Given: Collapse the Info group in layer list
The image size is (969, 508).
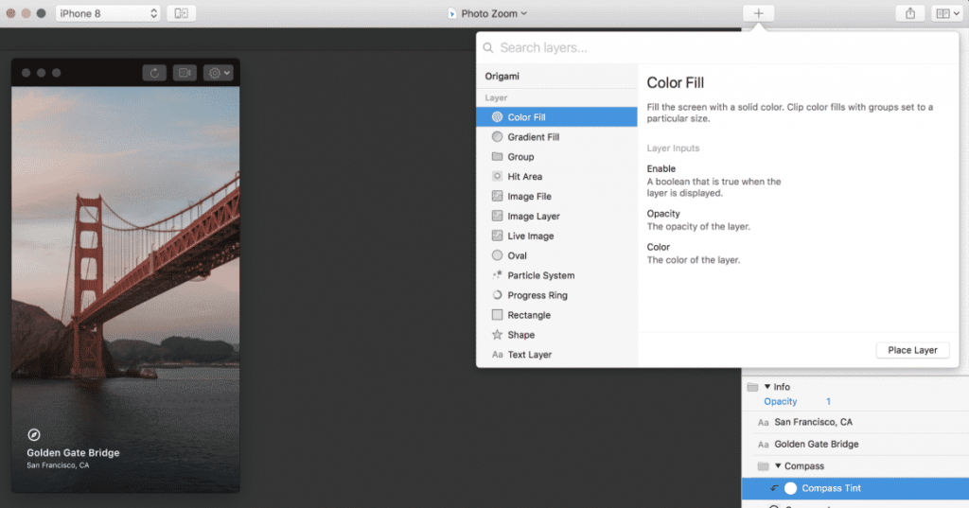Looking at the screenshot, I should click(x=767, y=387).
